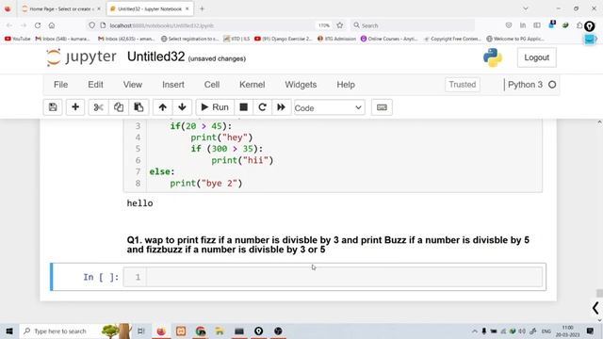The image size is (603, 339).
Task: Open Task View on the taskbar
Action: click(141, 331)
